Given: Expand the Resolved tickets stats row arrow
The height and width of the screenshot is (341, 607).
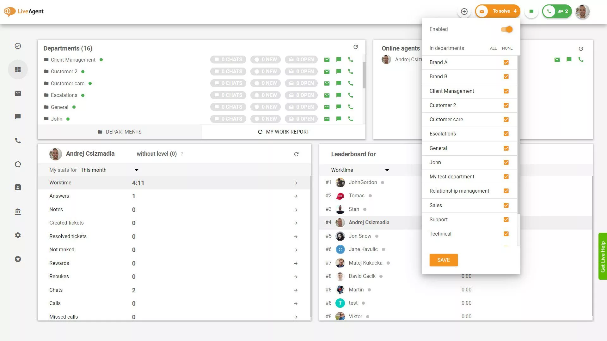Looking at the screenshot, I should (296, 236).
